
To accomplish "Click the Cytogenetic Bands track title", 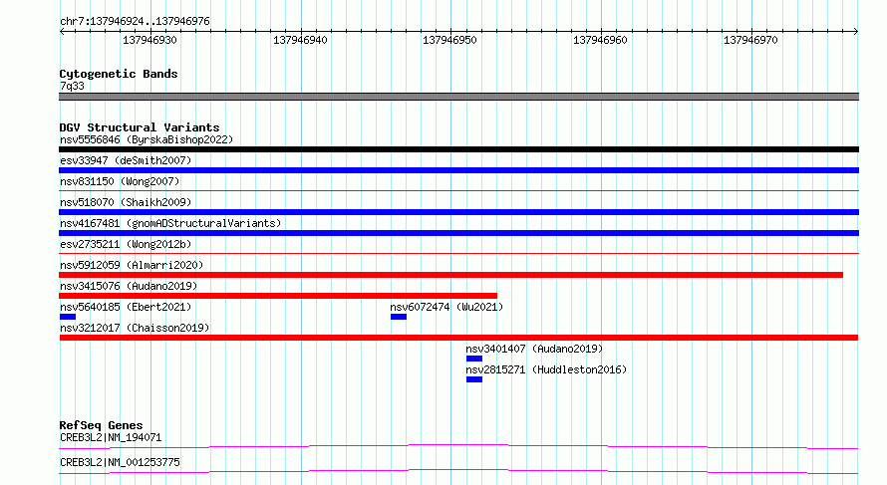I will (x=119, y=74).
